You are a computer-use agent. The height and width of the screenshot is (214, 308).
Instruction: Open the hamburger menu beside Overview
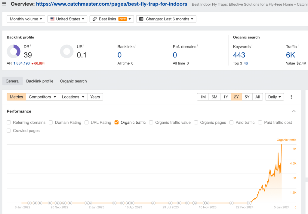click(x=4, y=4)
